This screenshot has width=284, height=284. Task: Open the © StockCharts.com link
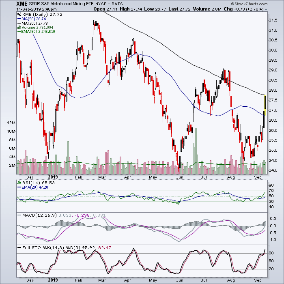[249, 4]
